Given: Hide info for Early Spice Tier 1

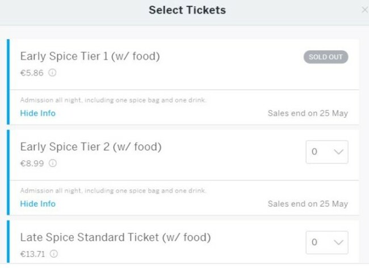Looking at the screenshot, I should pos(38,113).
